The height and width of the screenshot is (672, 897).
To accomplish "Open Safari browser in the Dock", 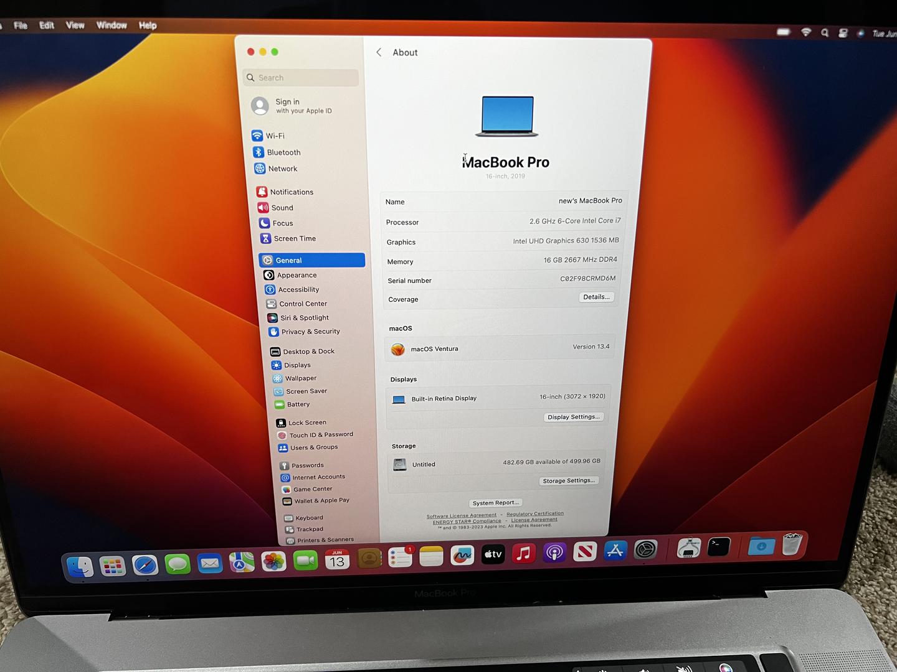I will tap(145, 565).
